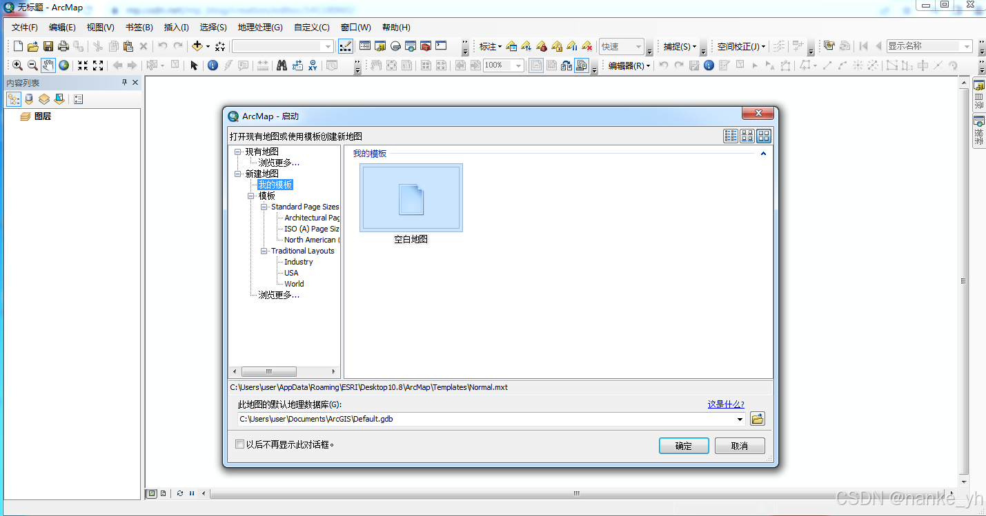986x516 pixels.
Task: Open the 插入(I) menu
Action: [x=176, y=28]
